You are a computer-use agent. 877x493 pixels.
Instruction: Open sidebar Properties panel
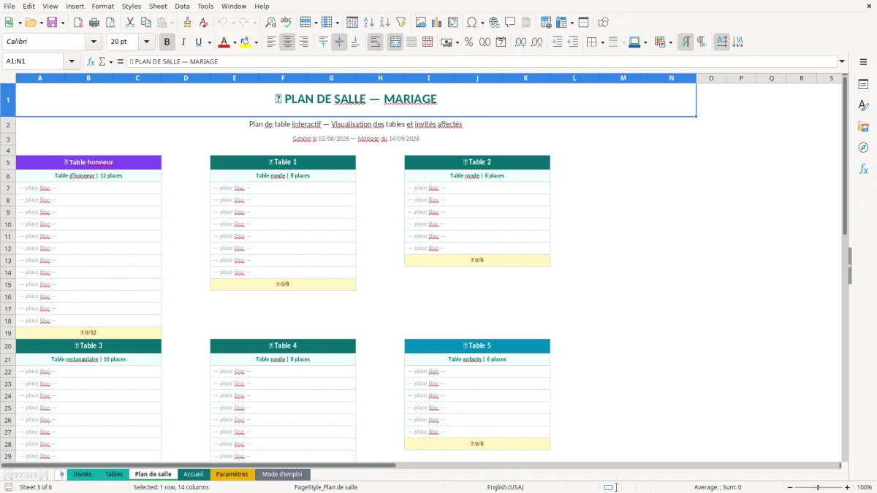tap(863, 84)
